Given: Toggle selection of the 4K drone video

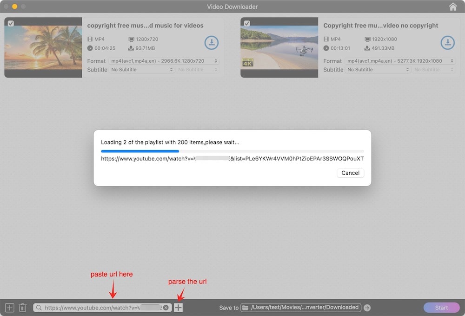Looking at the screenshot, I should pyautogui.click(x=247, y=23).
